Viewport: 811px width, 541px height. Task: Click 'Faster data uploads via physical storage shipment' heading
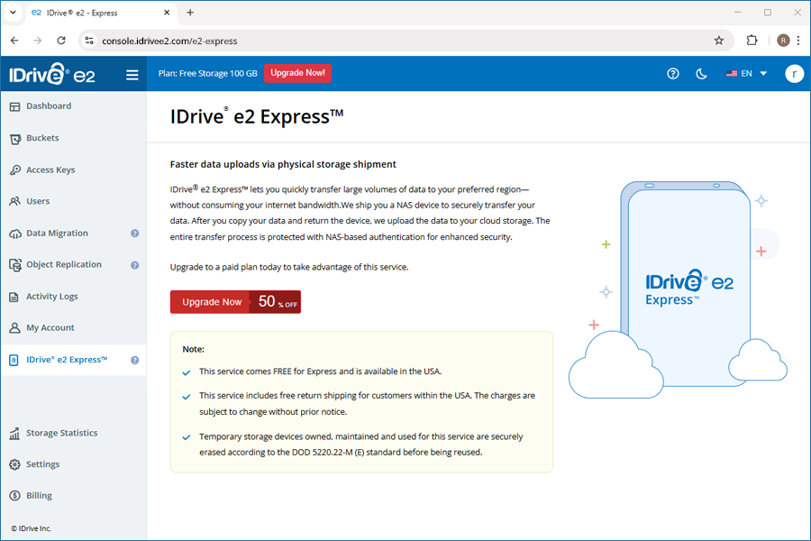point(283,164)
